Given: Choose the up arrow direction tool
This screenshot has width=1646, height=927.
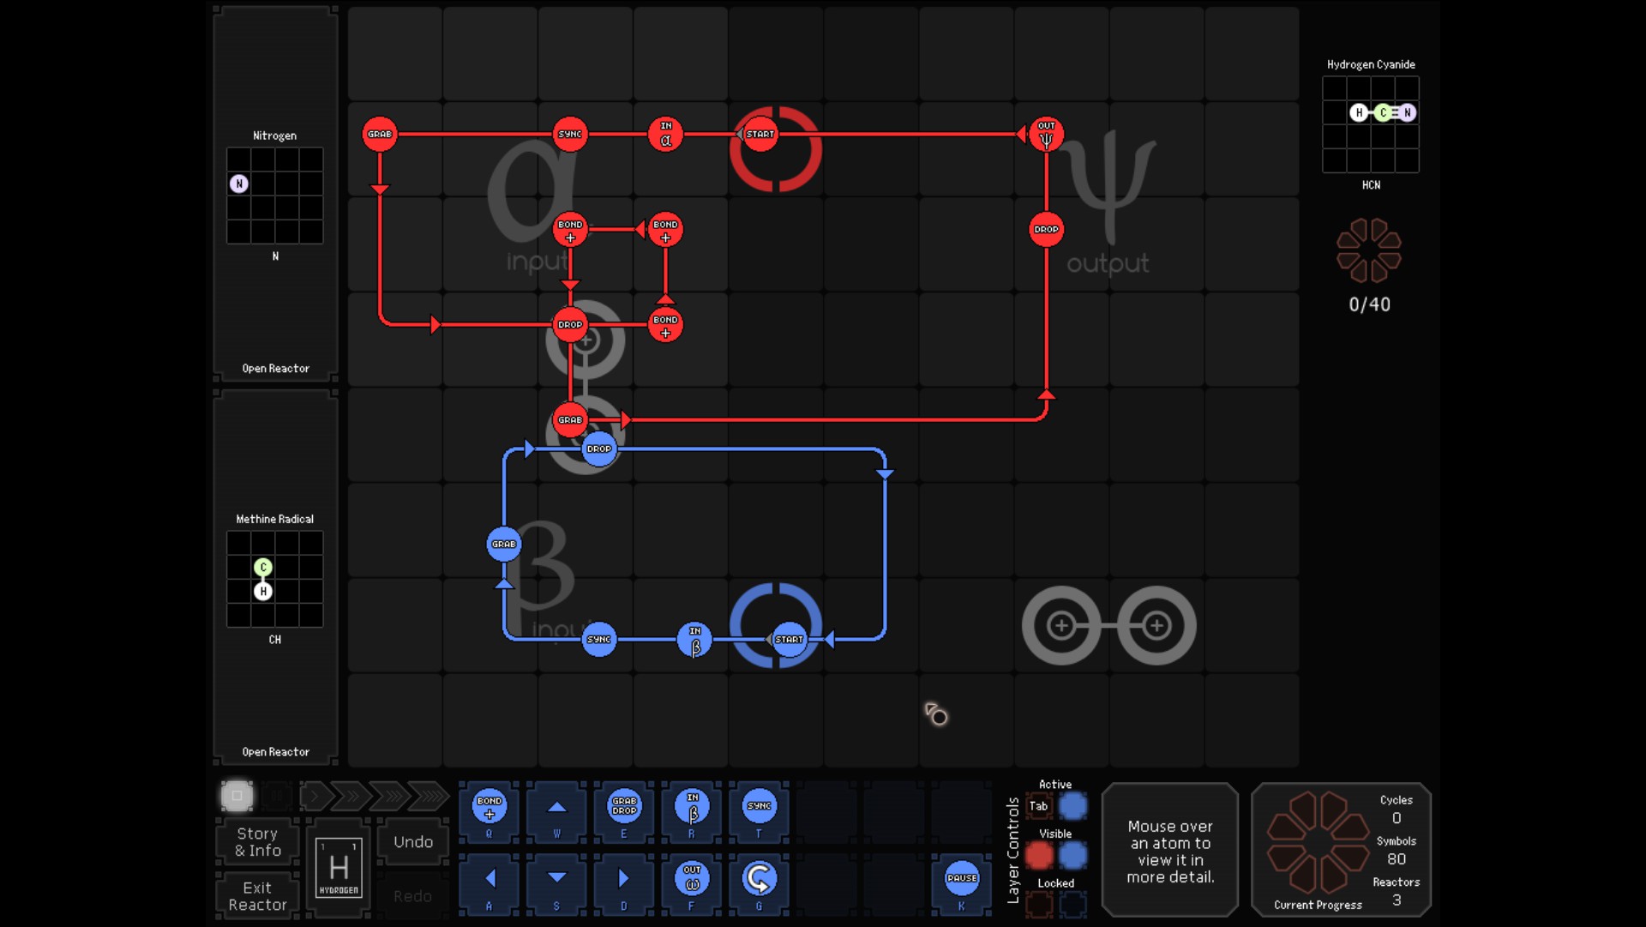Looking at the screenshot, I should click(556, 807).
